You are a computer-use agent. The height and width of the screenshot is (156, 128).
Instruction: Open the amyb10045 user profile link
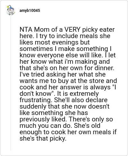point(30,11)
